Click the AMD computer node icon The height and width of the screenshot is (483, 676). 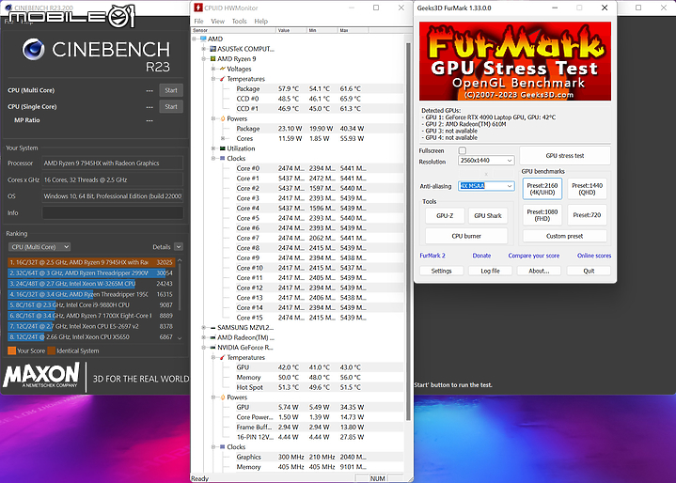[x=203, y=39]
